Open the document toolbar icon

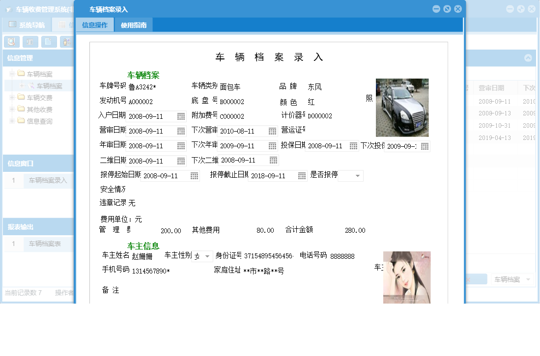pos(48,42)
